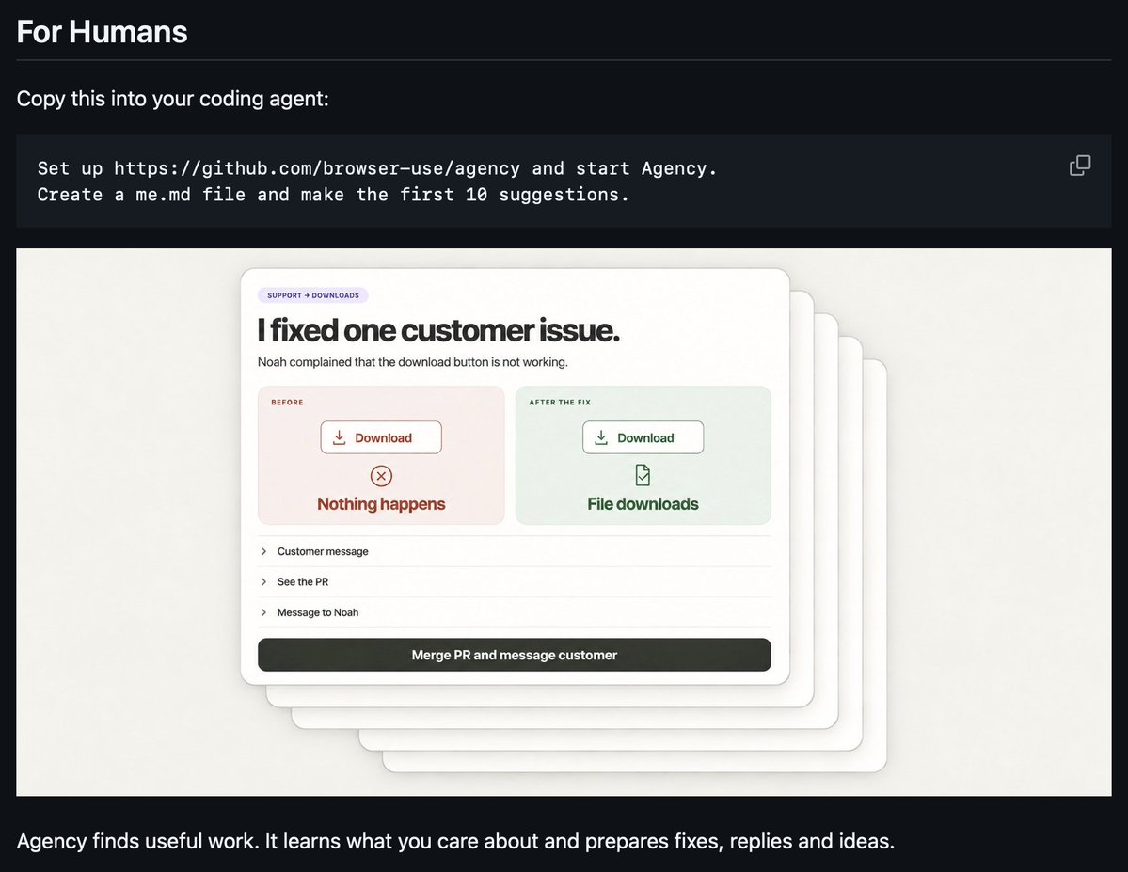The image size is (1128, 872).
Task: Click Merge PR and message customer button
Action: [515, 655]
